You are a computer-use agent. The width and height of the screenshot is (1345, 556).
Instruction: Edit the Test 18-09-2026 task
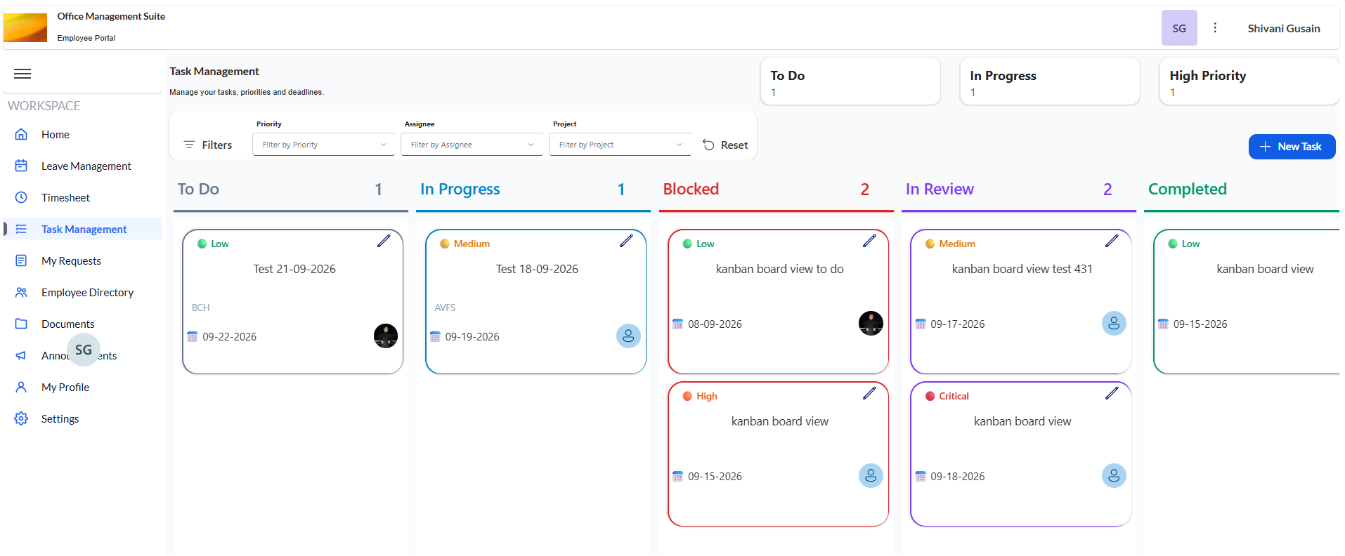click(626, 241)
